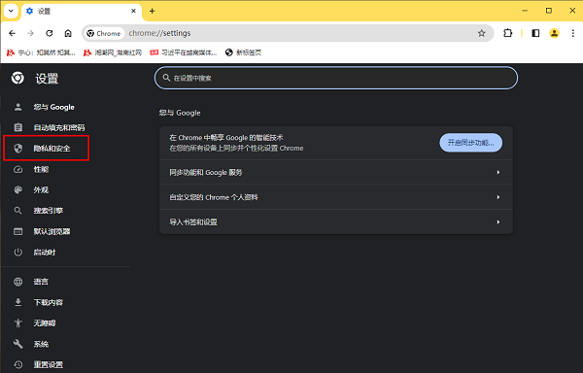
Task: Open 性能 settings in sidebar
Action: (x=41, y=169)
